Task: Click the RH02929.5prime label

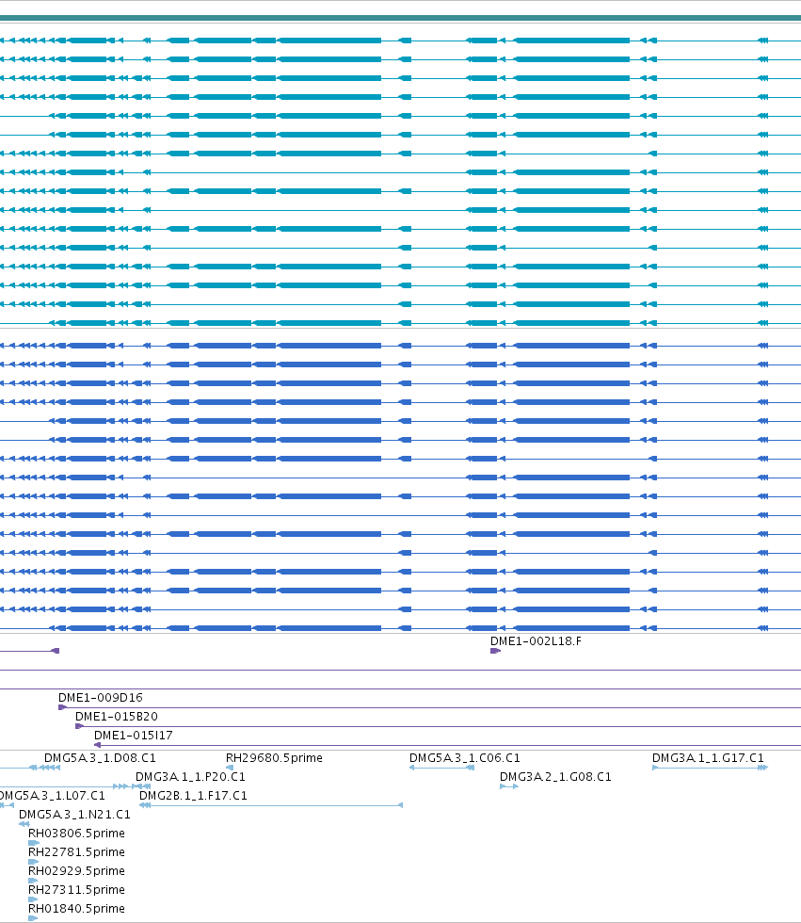Action: 76,870
